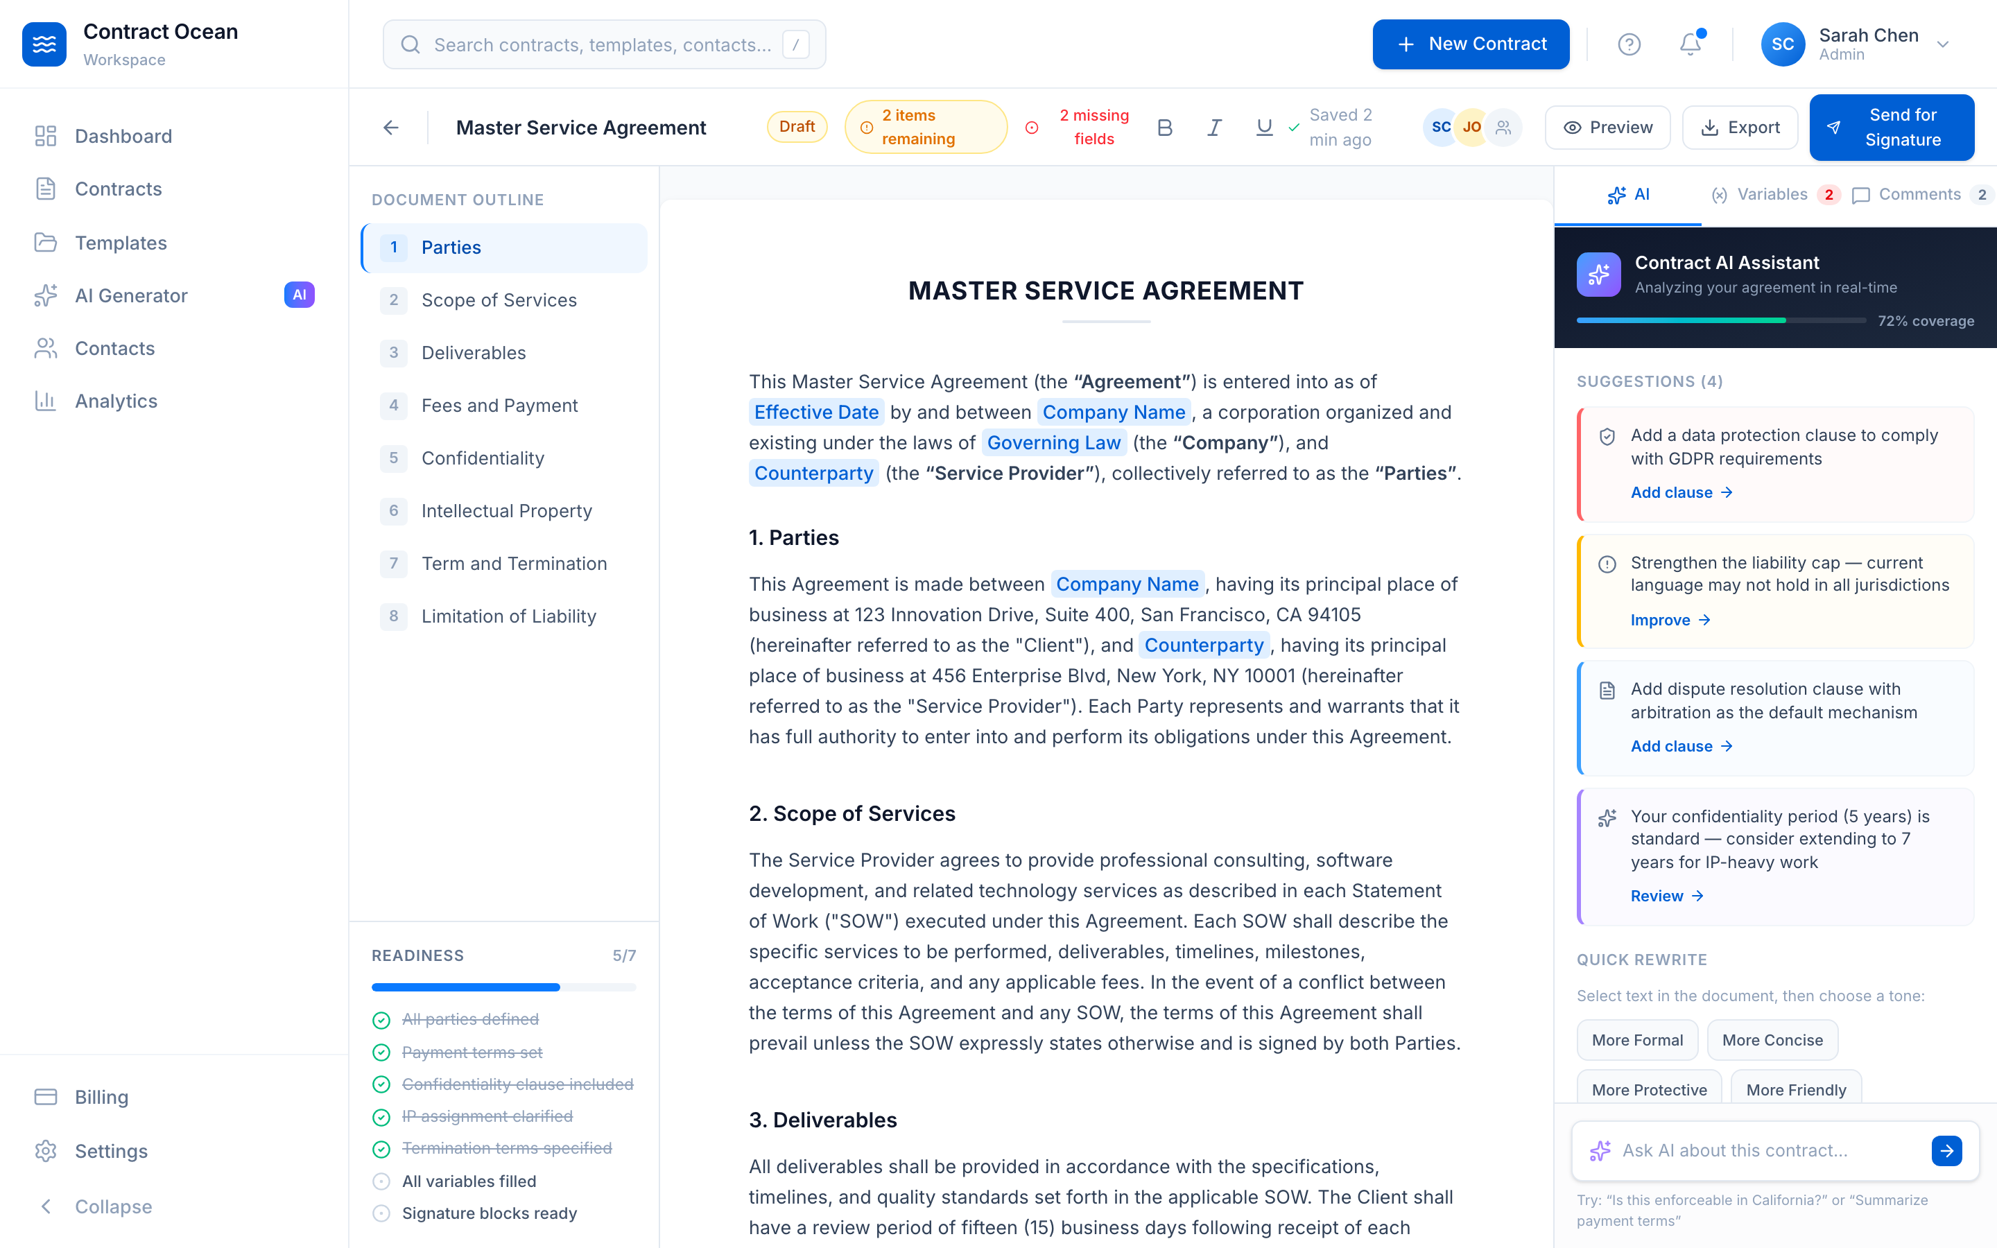
Task: Open the Comments tab
Action: coord(1920,195)
